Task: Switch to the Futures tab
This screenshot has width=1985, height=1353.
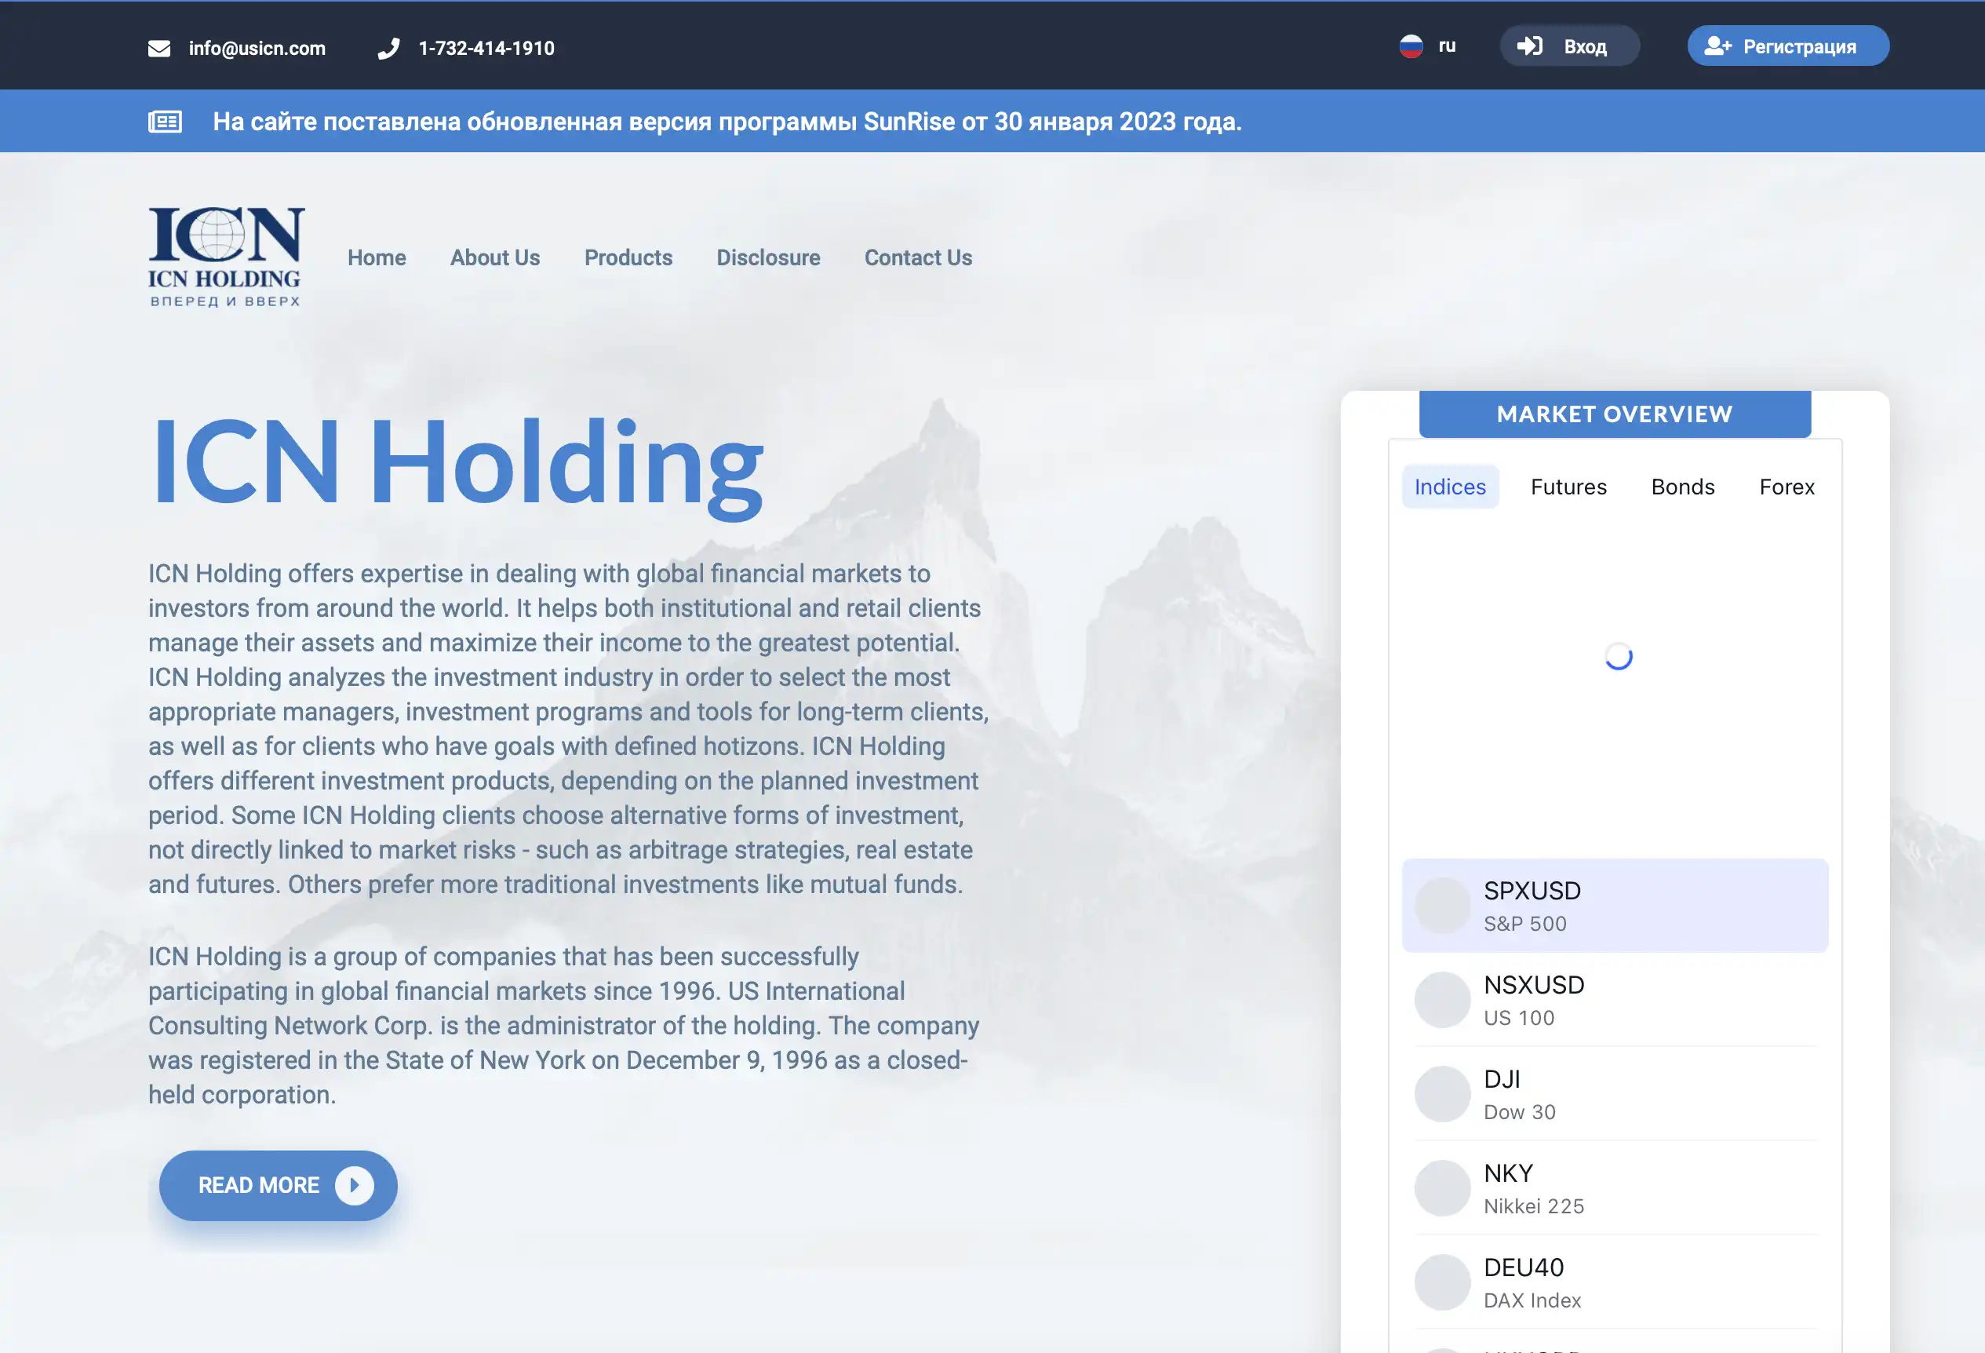Action: pos(1569,487)
